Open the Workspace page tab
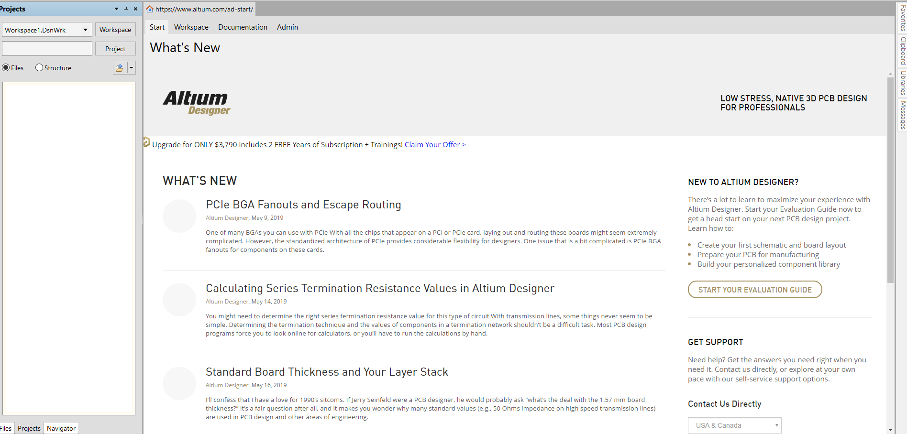The width and height of the screenshot is (907, 434). (191, 27)
